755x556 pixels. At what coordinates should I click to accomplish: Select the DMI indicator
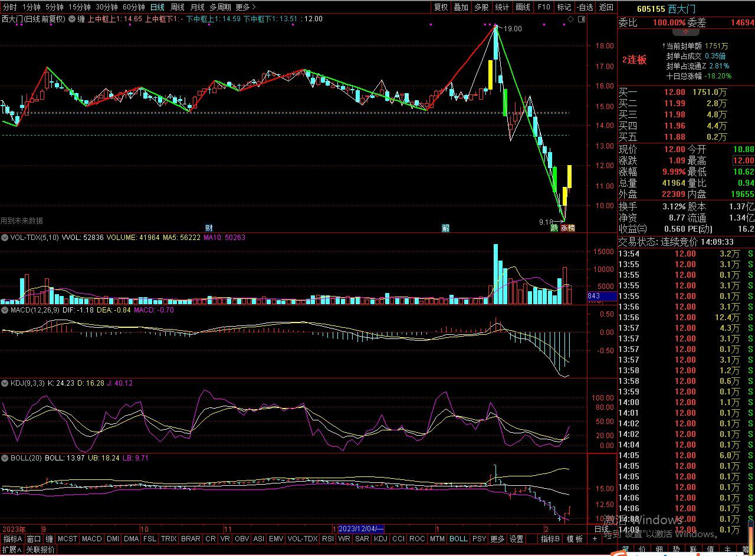(x=113, y=539)
